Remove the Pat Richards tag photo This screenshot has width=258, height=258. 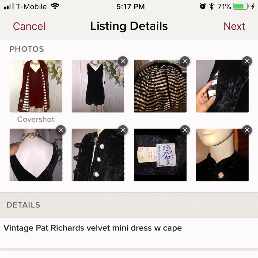click(185, 130)
